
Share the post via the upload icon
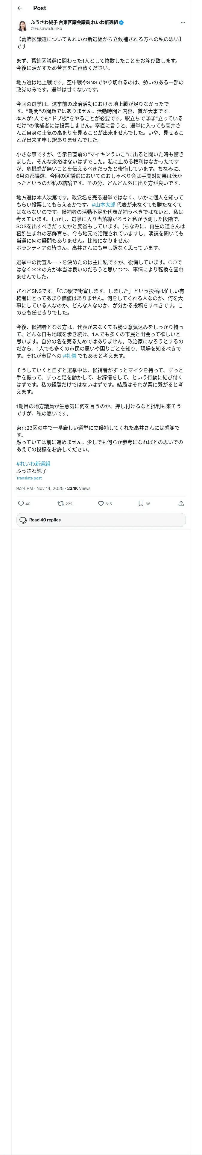181,503
